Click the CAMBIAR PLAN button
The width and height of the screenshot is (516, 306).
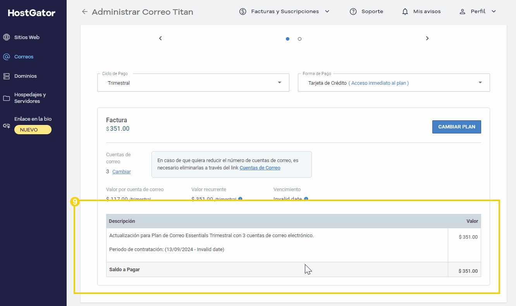(457, 127)
